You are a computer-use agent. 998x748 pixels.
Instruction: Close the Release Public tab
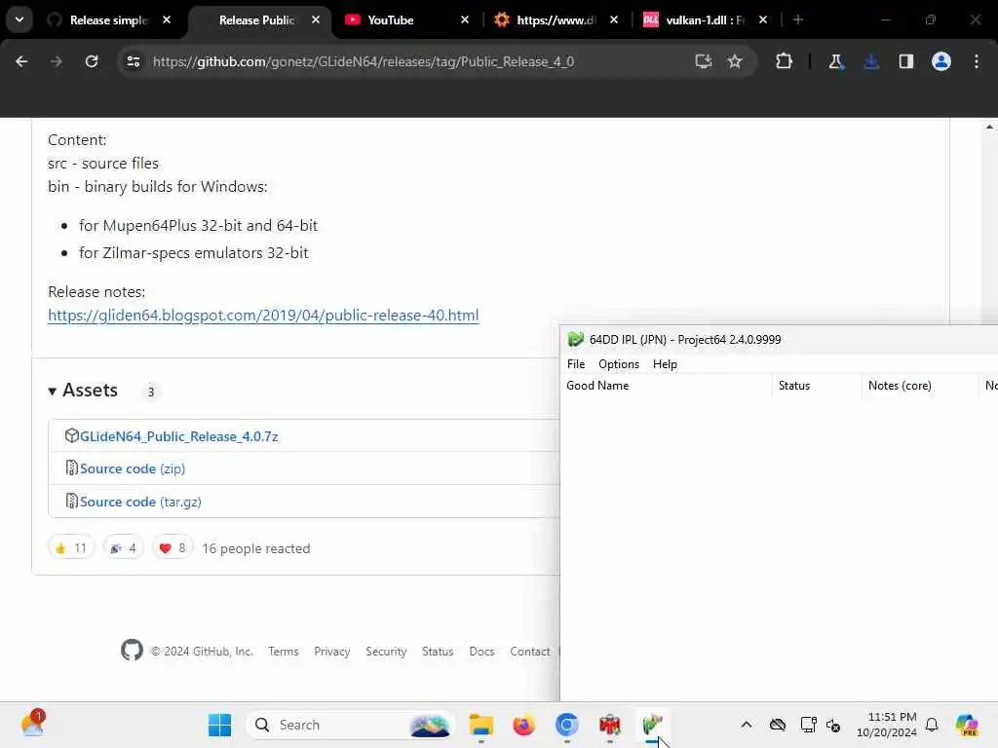[x=316, y=20]
